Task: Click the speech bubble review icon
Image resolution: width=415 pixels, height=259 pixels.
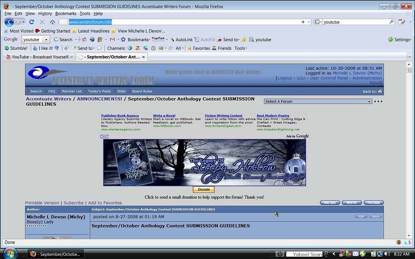Action: pos(99,48)
